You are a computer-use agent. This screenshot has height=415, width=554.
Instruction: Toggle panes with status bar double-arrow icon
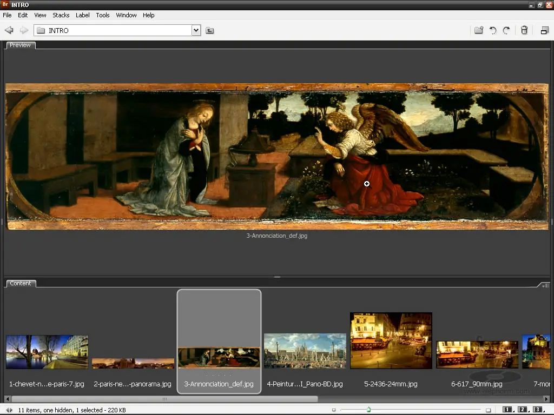[9, 410]
